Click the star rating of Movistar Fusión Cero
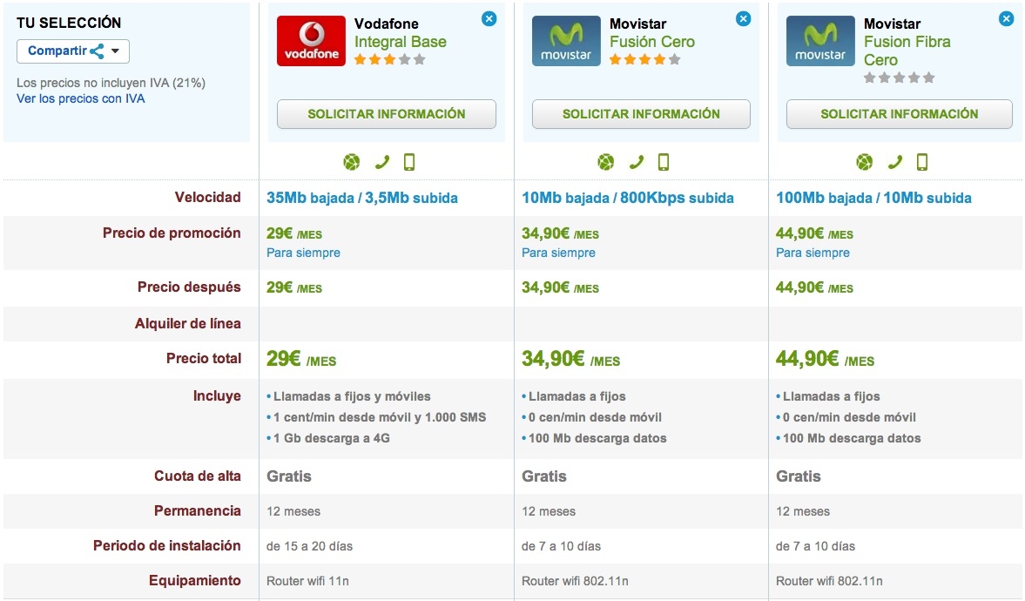Screen dimensions: 1025x601 [644, 59]
